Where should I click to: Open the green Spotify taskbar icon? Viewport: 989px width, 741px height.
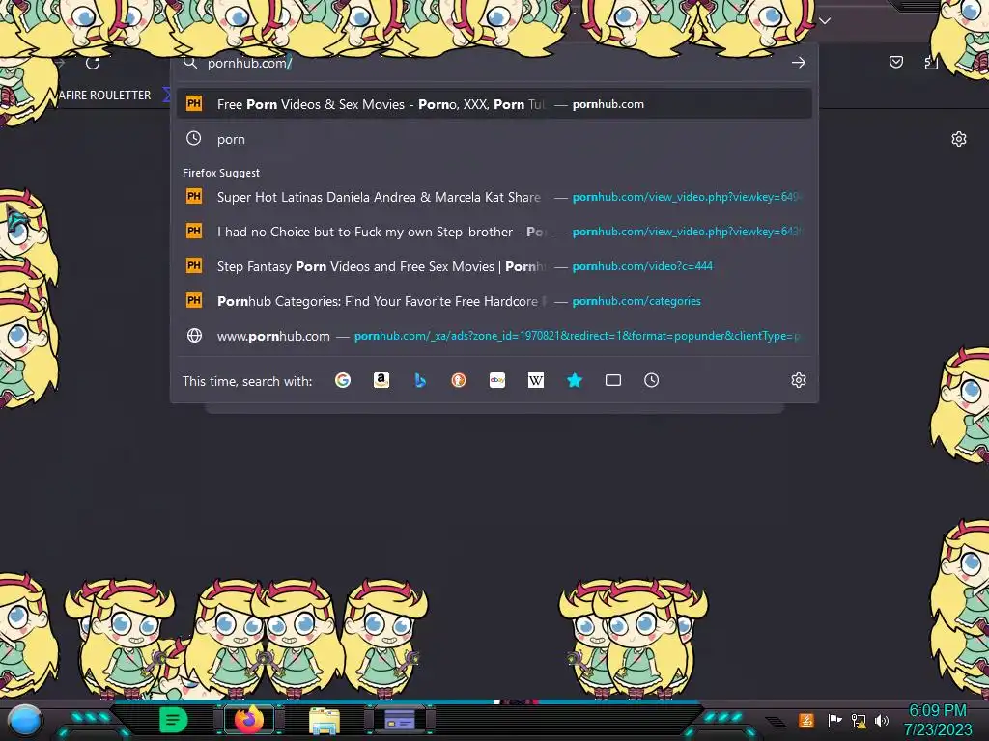(174, 720)
